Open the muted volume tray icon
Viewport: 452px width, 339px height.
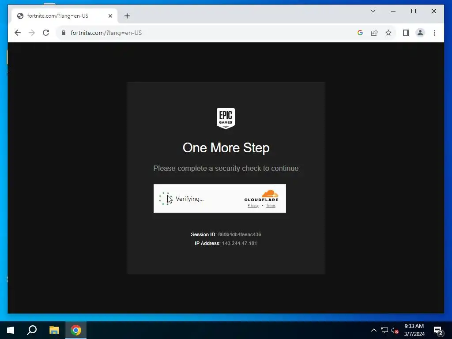395,330
